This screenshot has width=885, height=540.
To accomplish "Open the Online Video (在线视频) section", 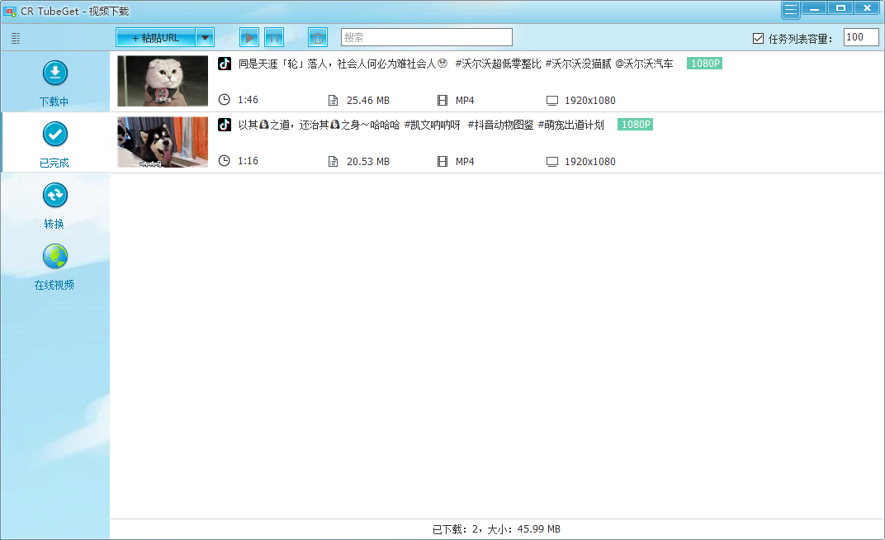I will tap(54, 267).
